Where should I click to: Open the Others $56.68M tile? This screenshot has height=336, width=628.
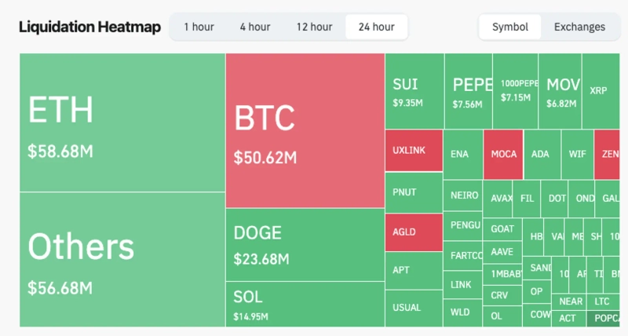click(122, 259)
